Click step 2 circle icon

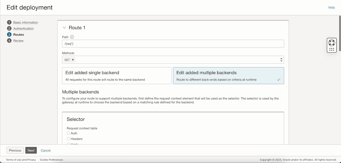click(x=9, y=28)
